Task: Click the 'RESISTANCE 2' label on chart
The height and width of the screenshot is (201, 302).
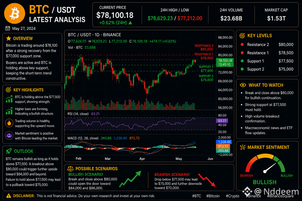Action: pos(204,46)
